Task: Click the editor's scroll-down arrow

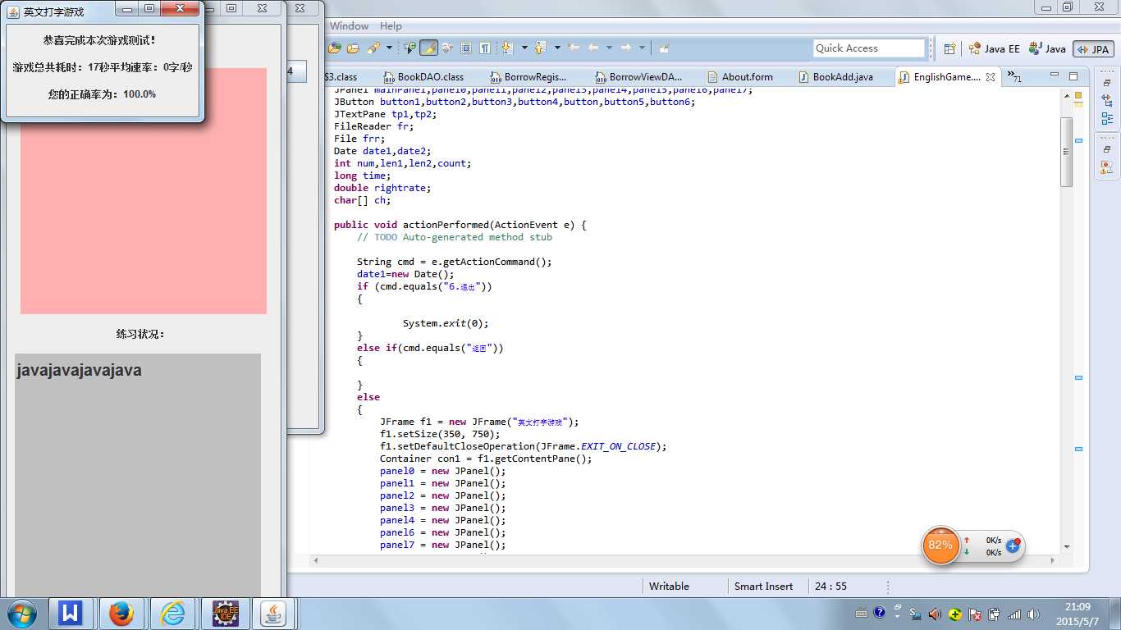Action: coord(1066,546)
